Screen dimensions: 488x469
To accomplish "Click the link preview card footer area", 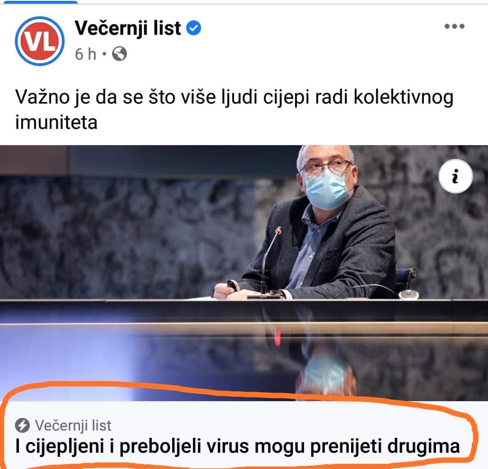I will click(x=244, y=435).
